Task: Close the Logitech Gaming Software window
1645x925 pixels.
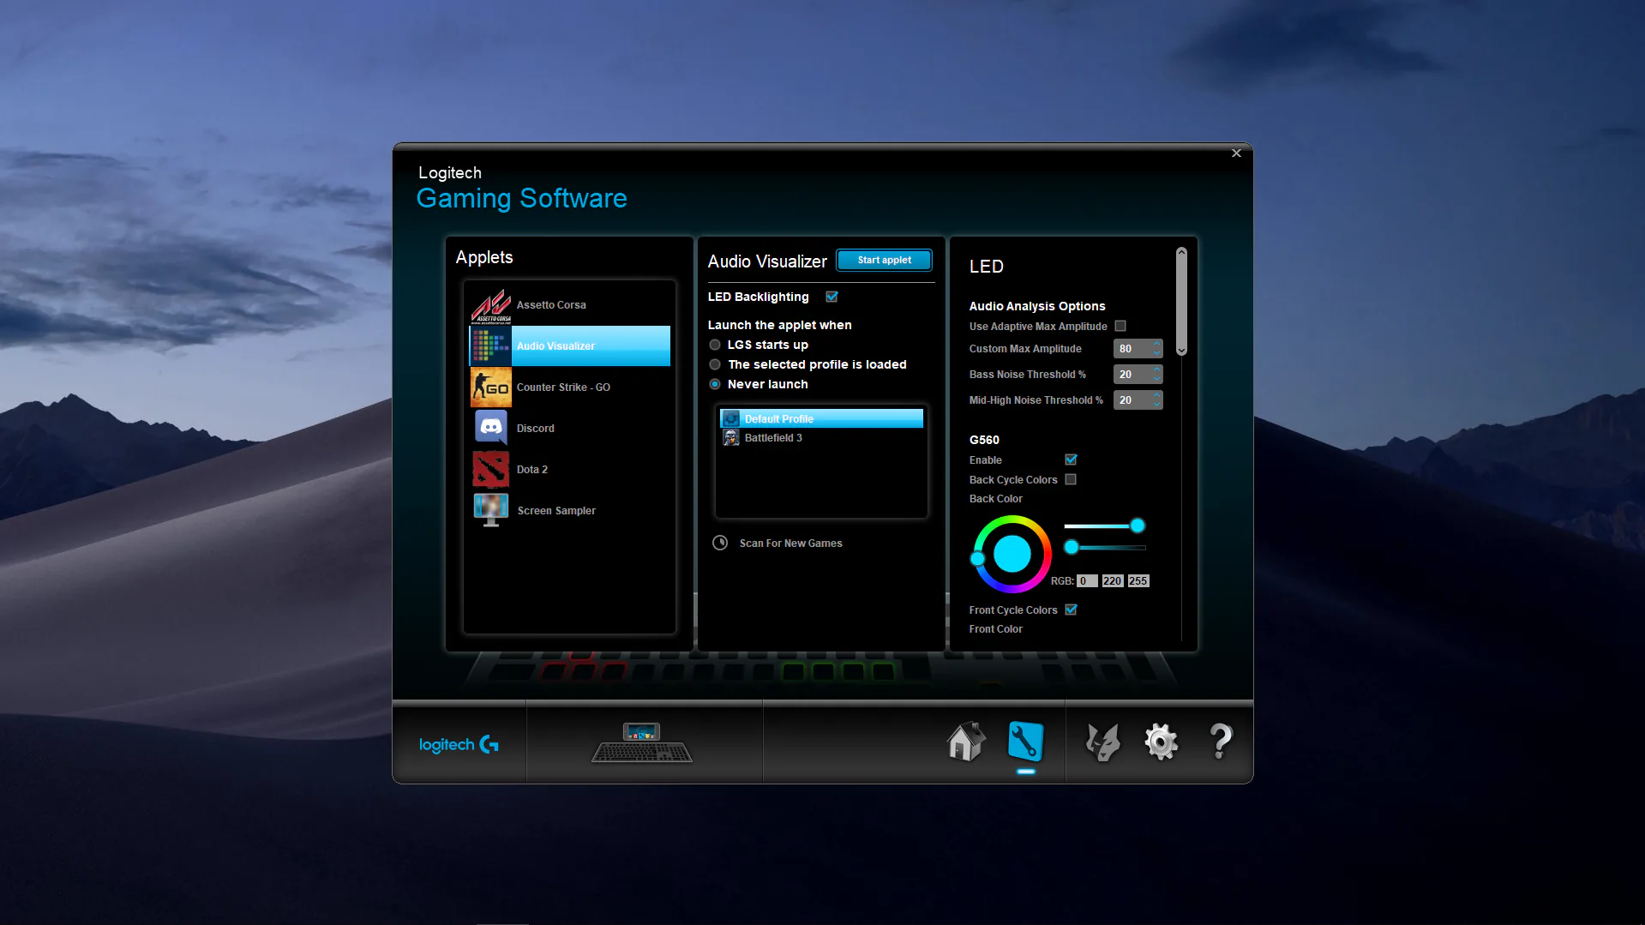Action: (x=1236, y=153)
